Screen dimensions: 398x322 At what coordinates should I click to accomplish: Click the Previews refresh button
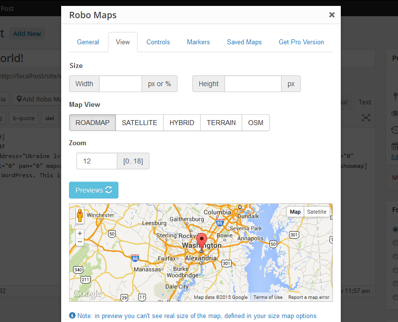(x=94, y=190)
